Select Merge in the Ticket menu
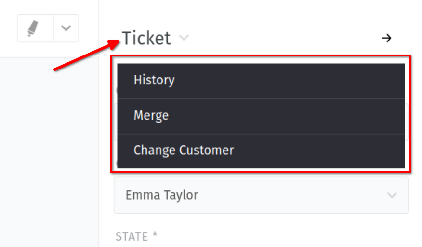This screenshot has height=247, width=422. (151, 116)
